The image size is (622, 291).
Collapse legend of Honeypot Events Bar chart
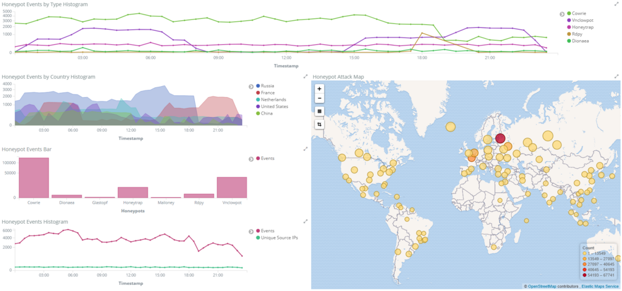pyautogui.click(x=251, y=159)
